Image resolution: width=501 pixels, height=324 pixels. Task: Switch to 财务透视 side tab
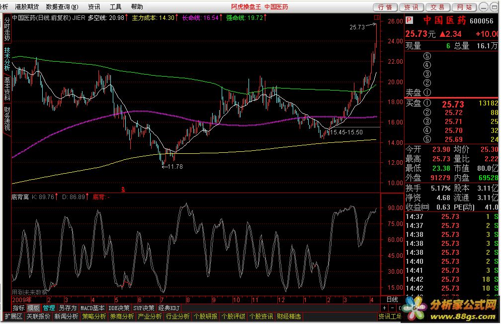click(x=7, y=118)
